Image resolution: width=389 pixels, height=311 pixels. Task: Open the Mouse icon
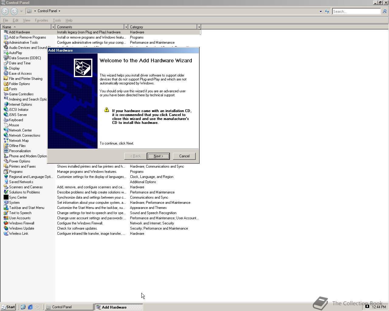pyautogui.click(x=6, y=125)
